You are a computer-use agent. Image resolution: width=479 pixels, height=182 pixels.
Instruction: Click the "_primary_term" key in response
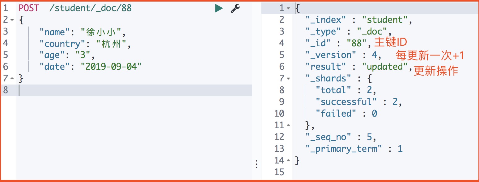click(344, 149)
